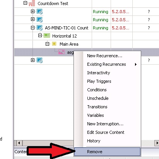The image size is (159, 159).
Task: Choose Play Triggers menu entry
Action: coord(107,81)
